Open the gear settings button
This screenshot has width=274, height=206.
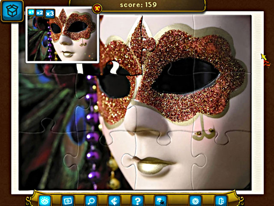tap(195, 201)
